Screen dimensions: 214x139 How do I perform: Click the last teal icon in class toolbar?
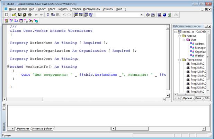(36, 21)
